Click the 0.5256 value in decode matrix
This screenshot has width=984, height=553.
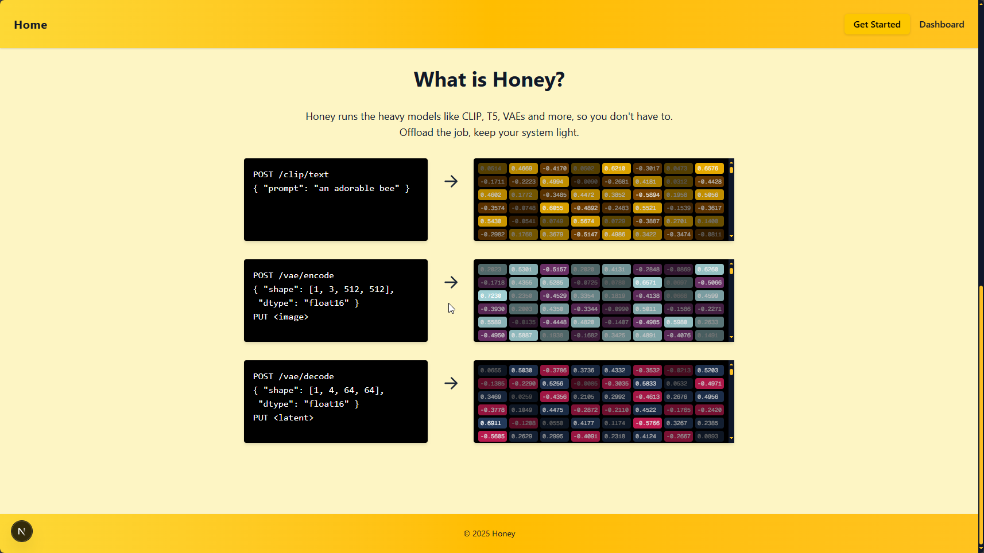pos(555,384)
